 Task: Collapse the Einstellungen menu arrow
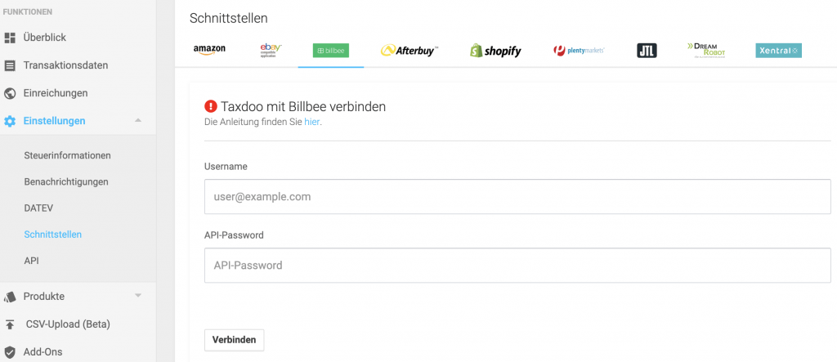pos(138,121)
